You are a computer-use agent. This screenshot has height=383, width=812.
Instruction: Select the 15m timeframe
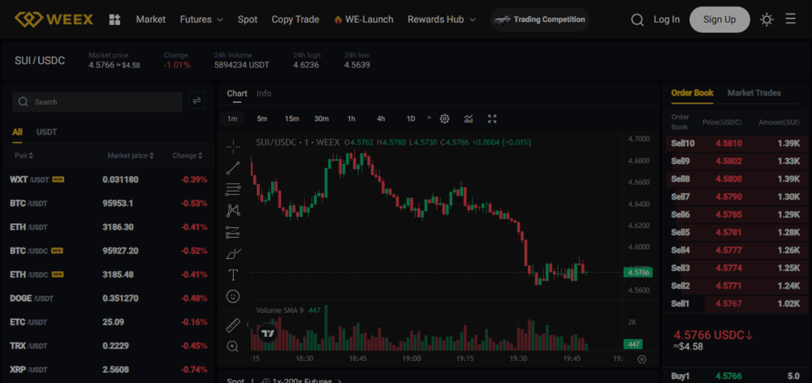(292, 119)
